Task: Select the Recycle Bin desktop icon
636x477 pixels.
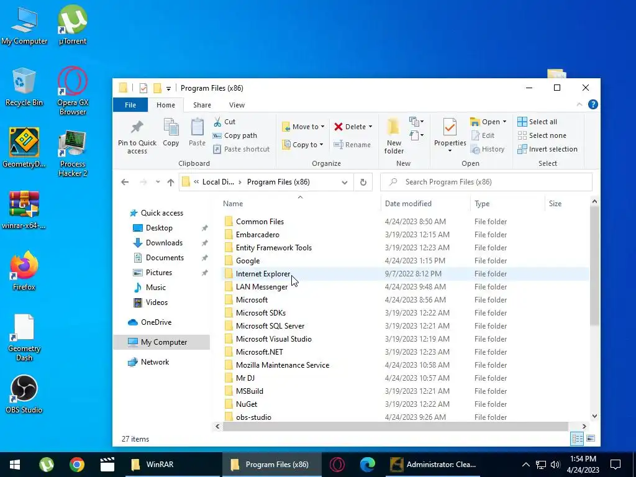Action: [24, 87]
